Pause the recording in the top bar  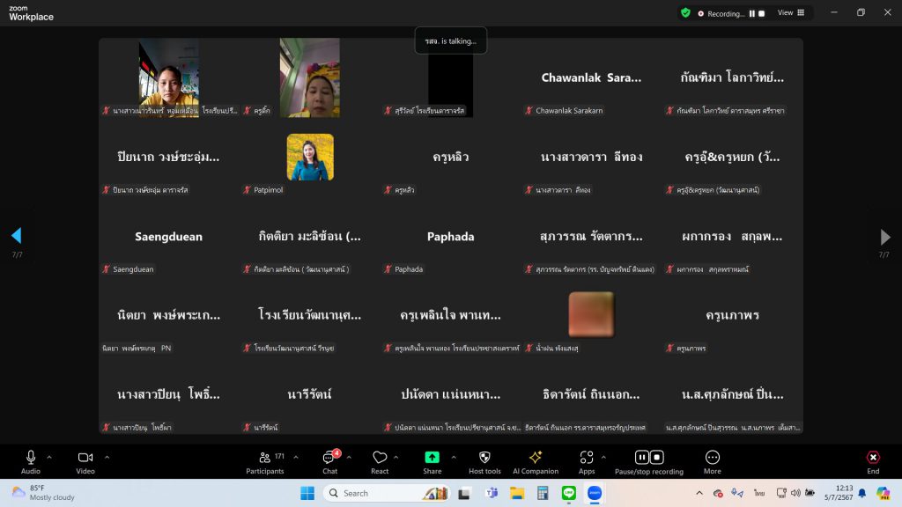point(752,13)
